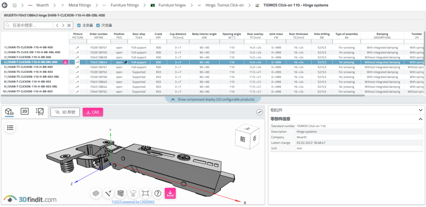Fit model to view icon

click(x=145, y=193)
